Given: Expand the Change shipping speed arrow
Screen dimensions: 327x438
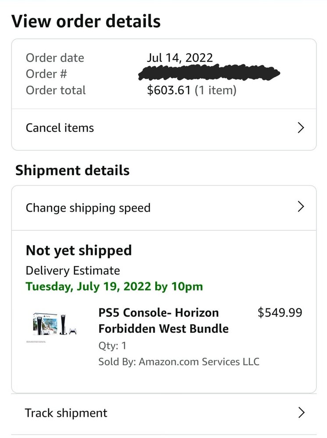Looking at the screenshot, I should click(301, 207).
